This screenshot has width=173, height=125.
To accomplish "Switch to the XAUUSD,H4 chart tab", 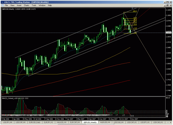I will coord(61,122).
